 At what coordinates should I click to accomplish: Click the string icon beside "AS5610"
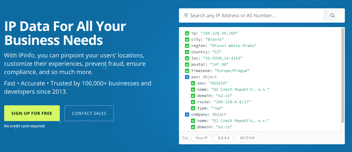coord(193,83)
